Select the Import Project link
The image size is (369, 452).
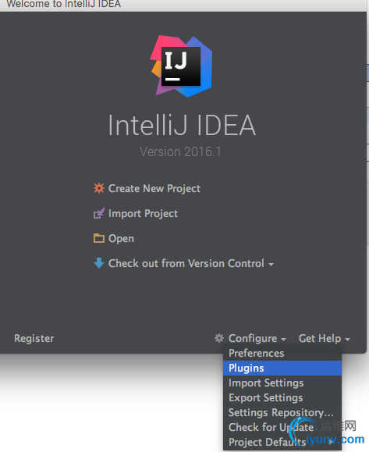click(143, 214)
